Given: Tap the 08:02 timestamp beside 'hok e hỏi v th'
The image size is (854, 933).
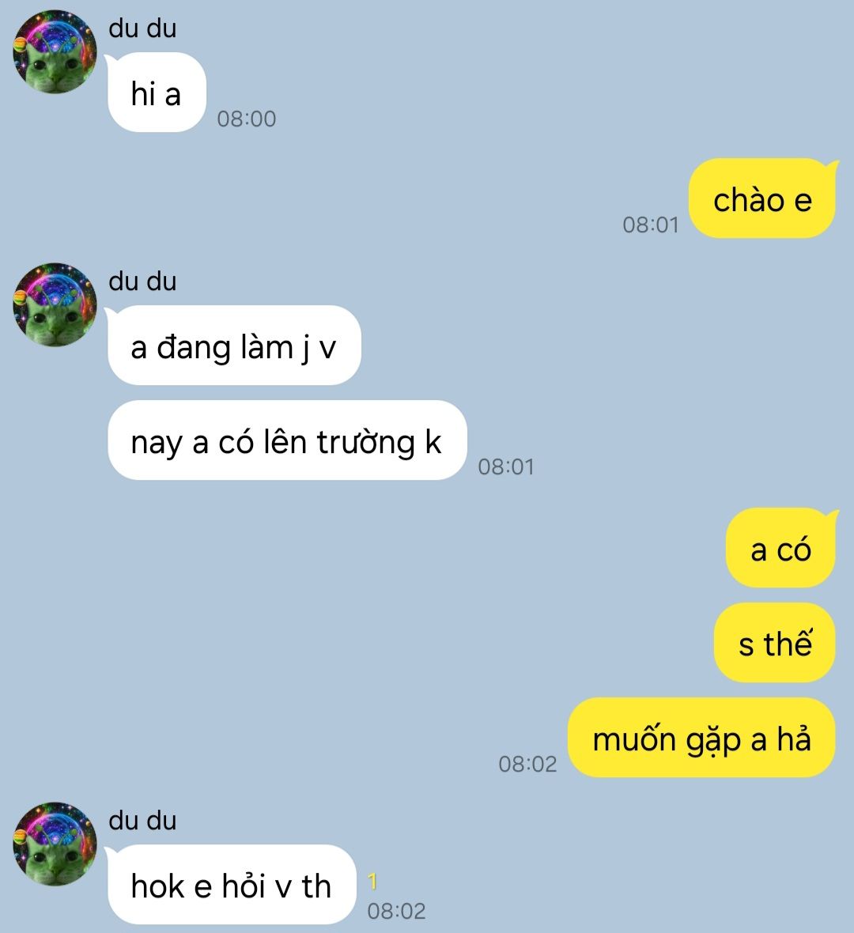Looking at the screenshot, I should [396, 911].
